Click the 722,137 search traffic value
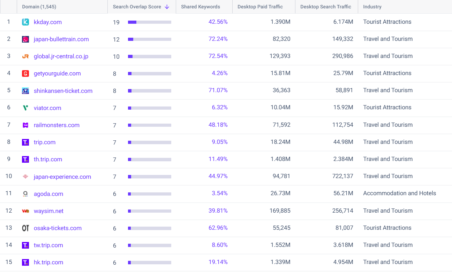Screen dimensions: 452x272 pos(342,176)
